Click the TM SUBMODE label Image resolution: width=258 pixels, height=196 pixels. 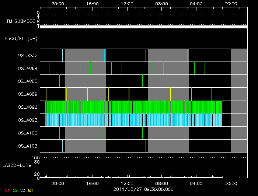click(x=21, y=21)
